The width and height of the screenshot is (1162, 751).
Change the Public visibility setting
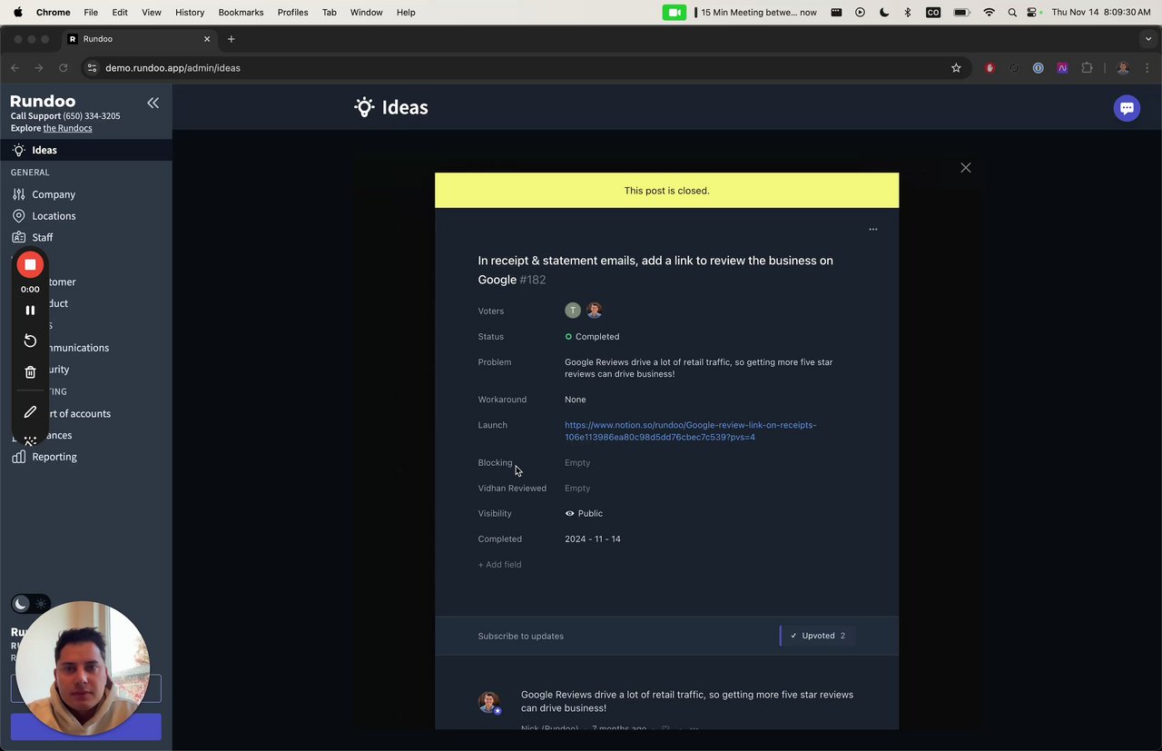pos(584,514)
